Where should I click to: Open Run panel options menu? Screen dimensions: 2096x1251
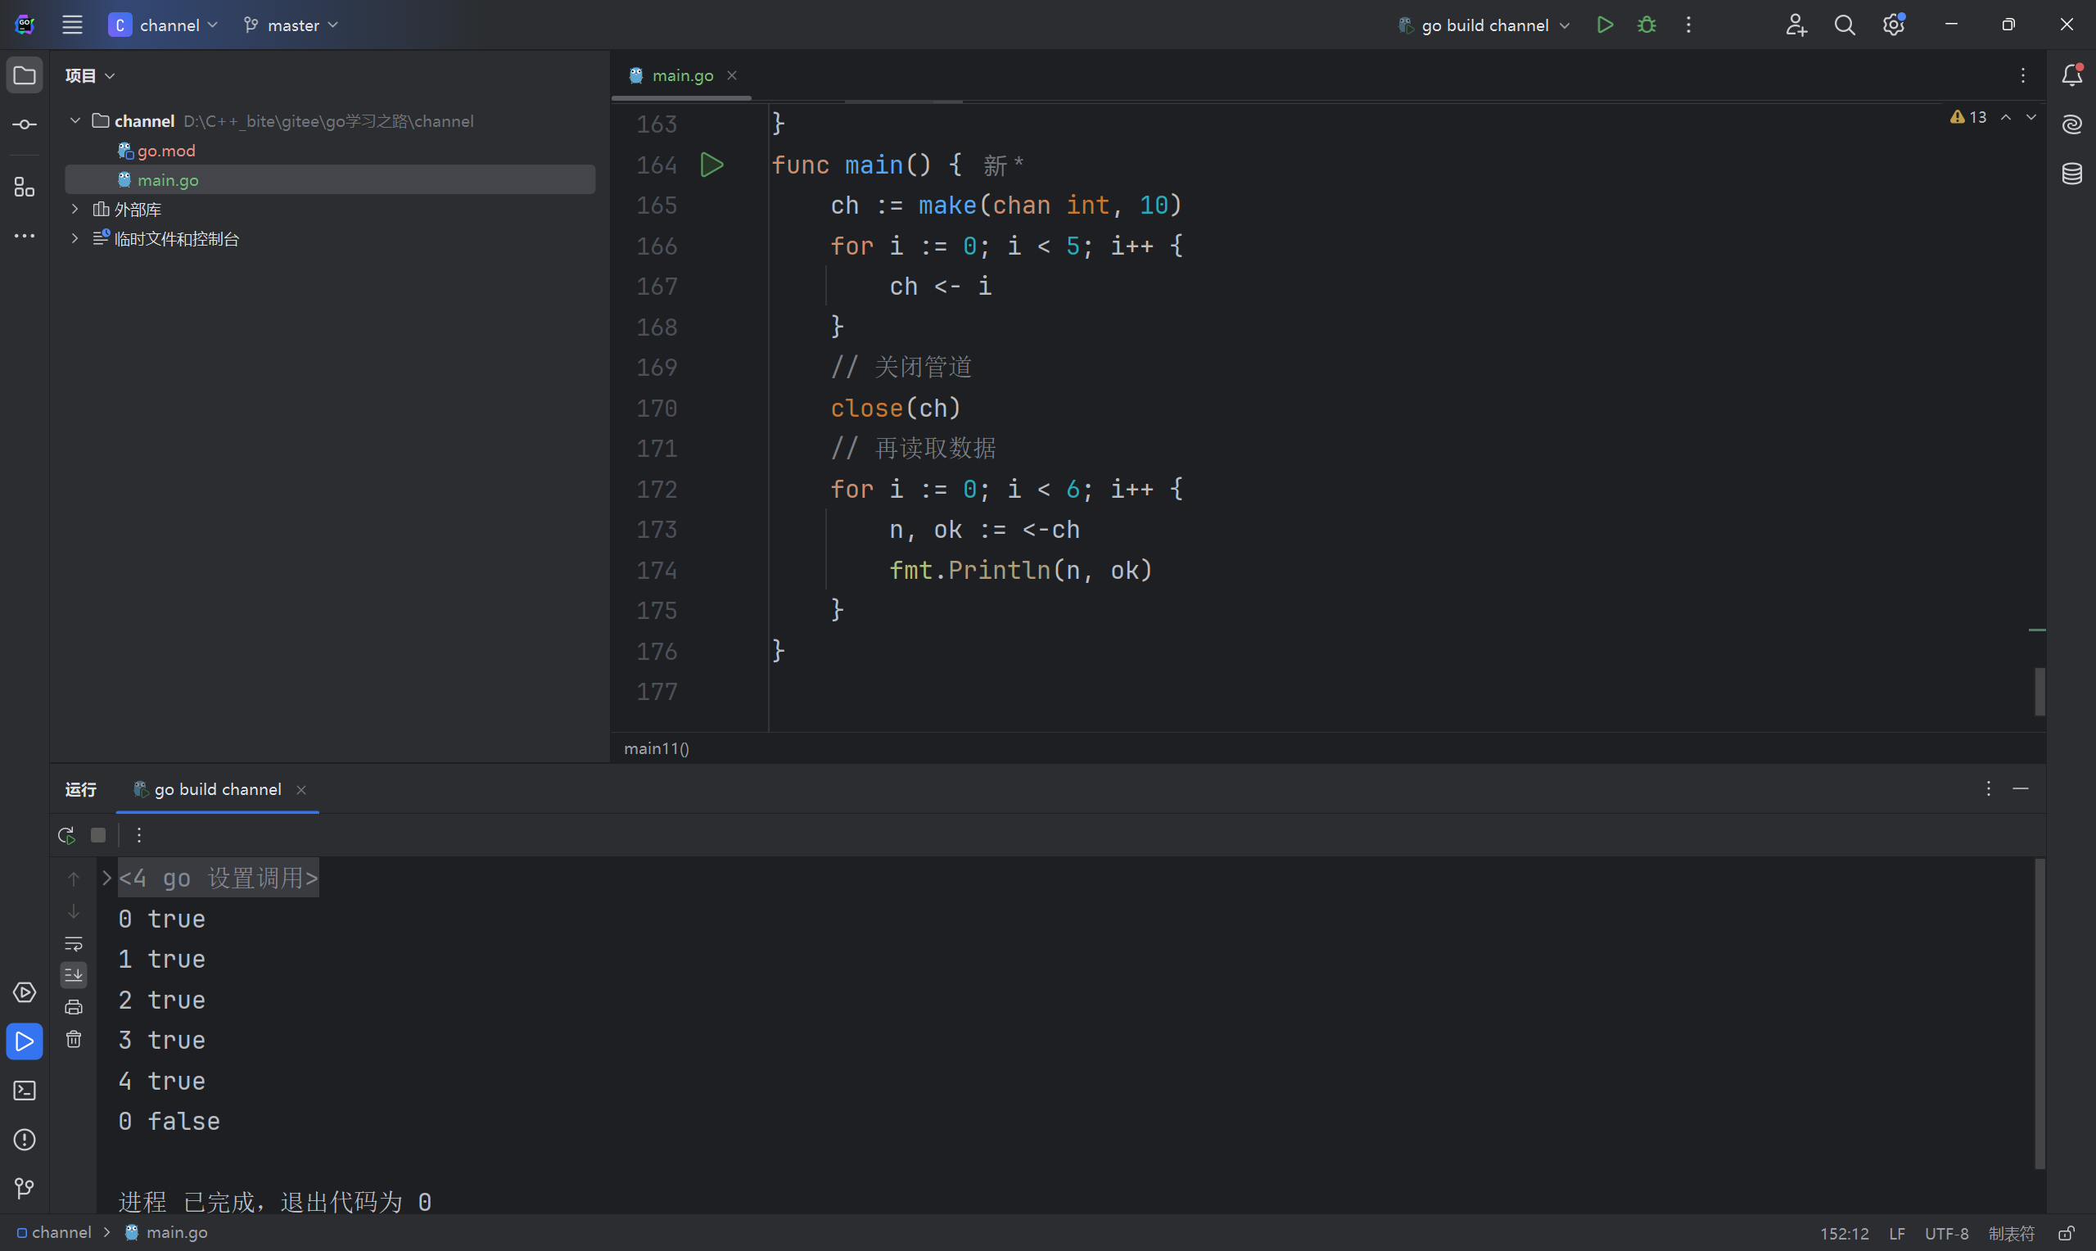[x=1988, y=788]
